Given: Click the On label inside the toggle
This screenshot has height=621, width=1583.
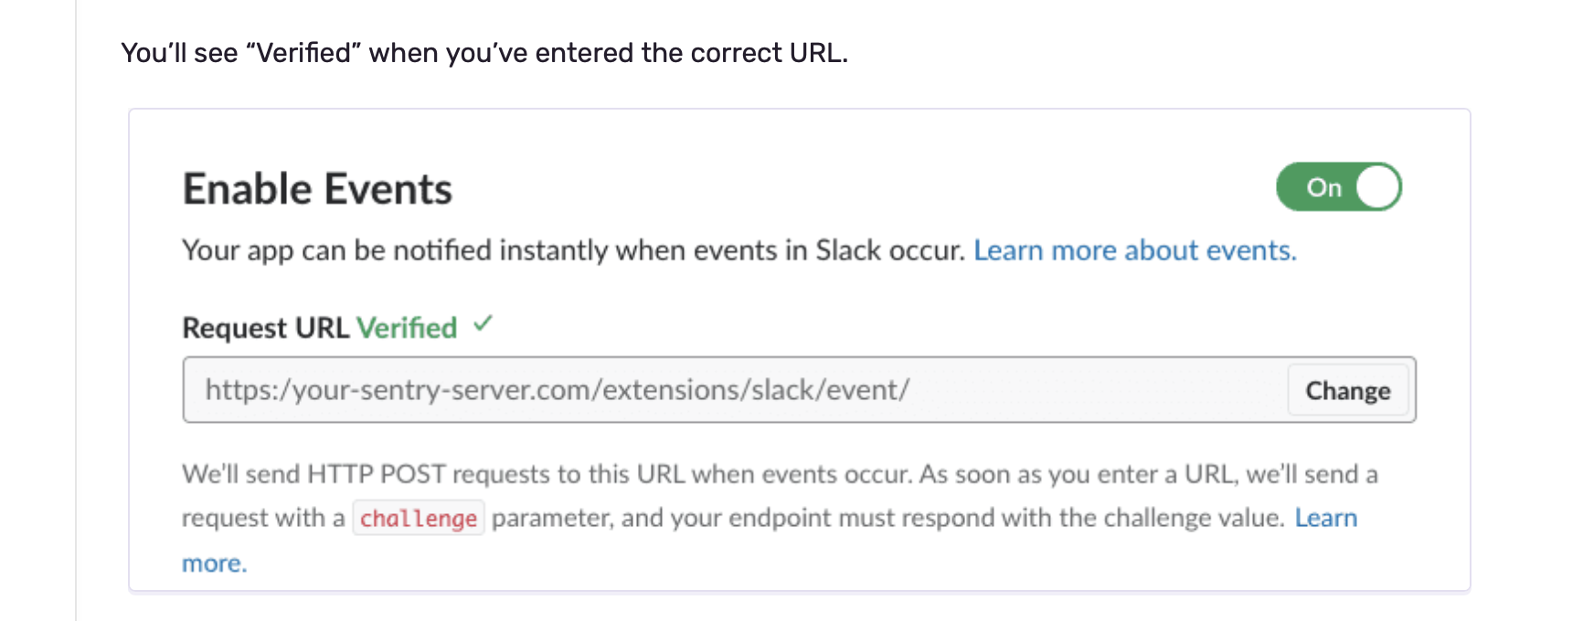Looking at the screenshot, I should coord(1323,188).
